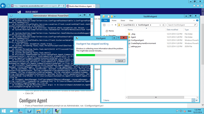Open the browser address search dropdown

click(61, 6)
